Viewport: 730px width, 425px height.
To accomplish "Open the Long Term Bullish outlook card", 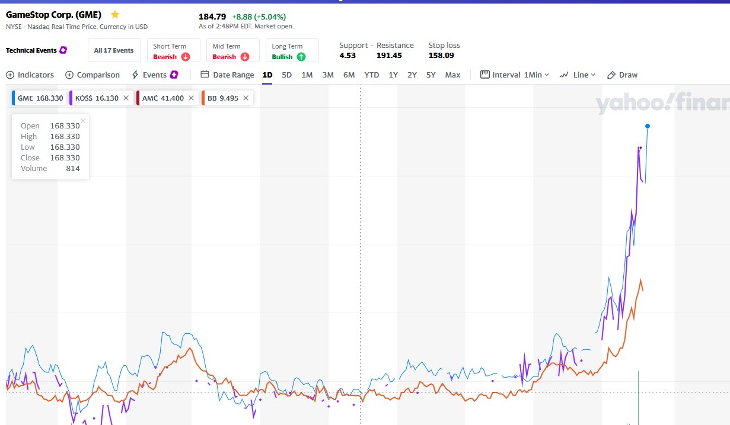I will click(292, 50).
